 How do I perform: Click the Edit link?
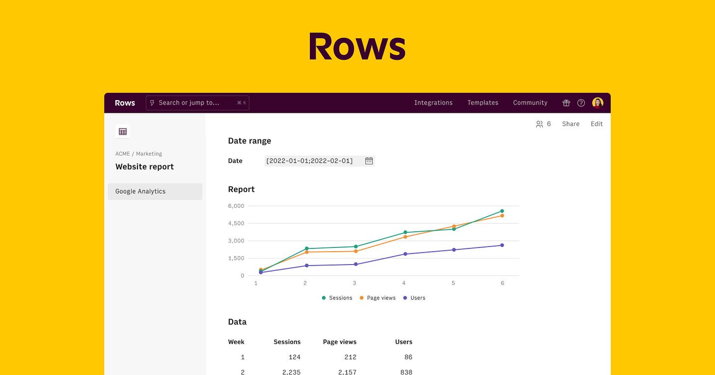596,124
